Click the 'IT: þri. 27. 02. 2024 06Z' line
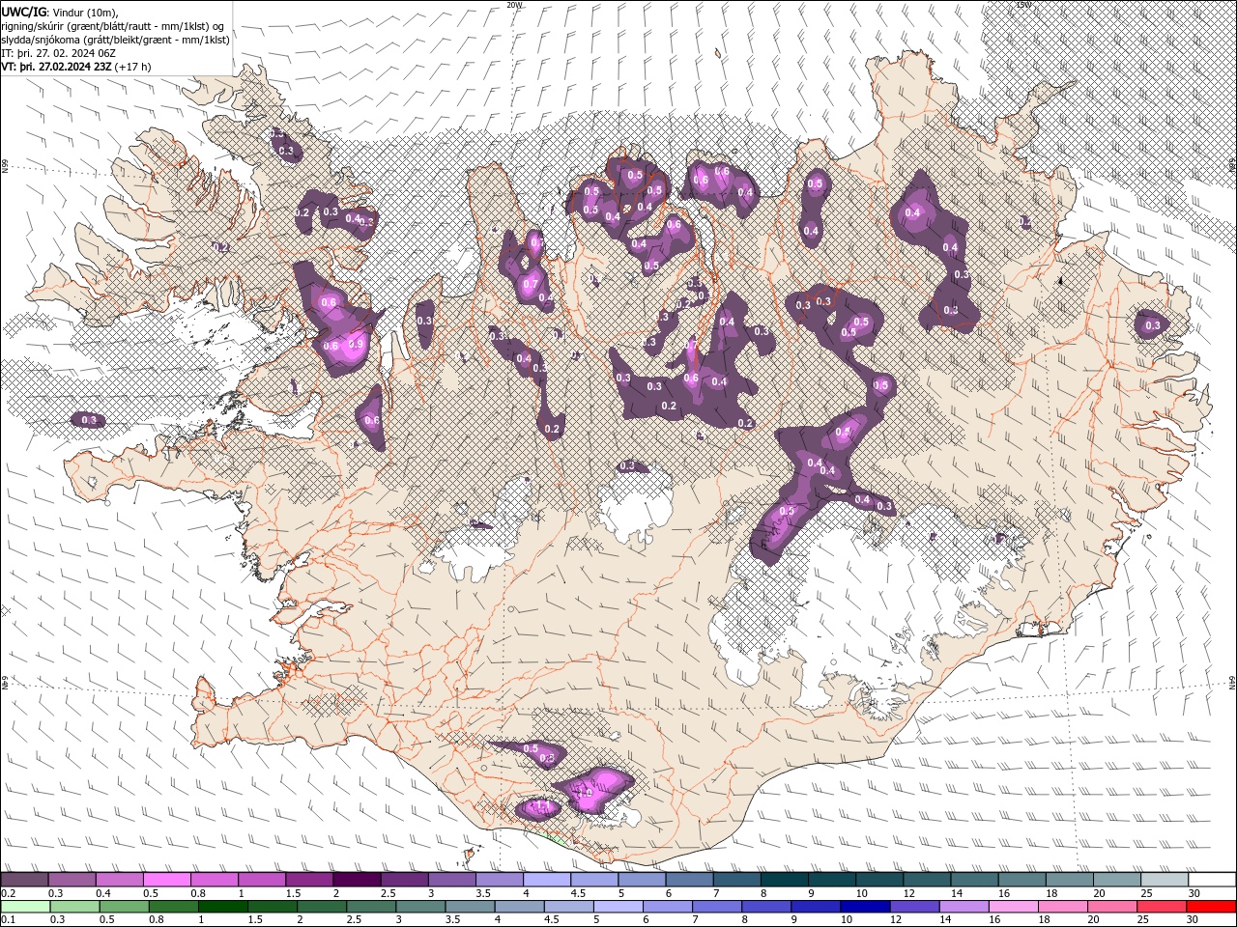1237x927 pixels. [x=59, y=53]
